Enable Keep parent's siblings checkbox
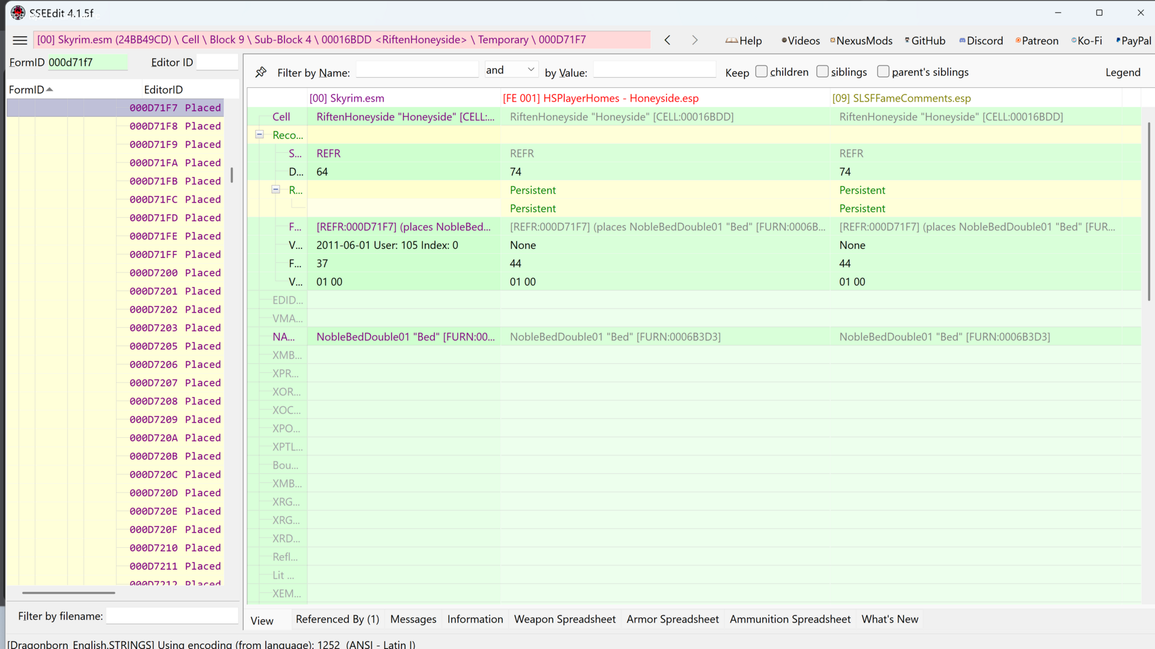The width and height of the screenshot is (1155, 649). 883,72
